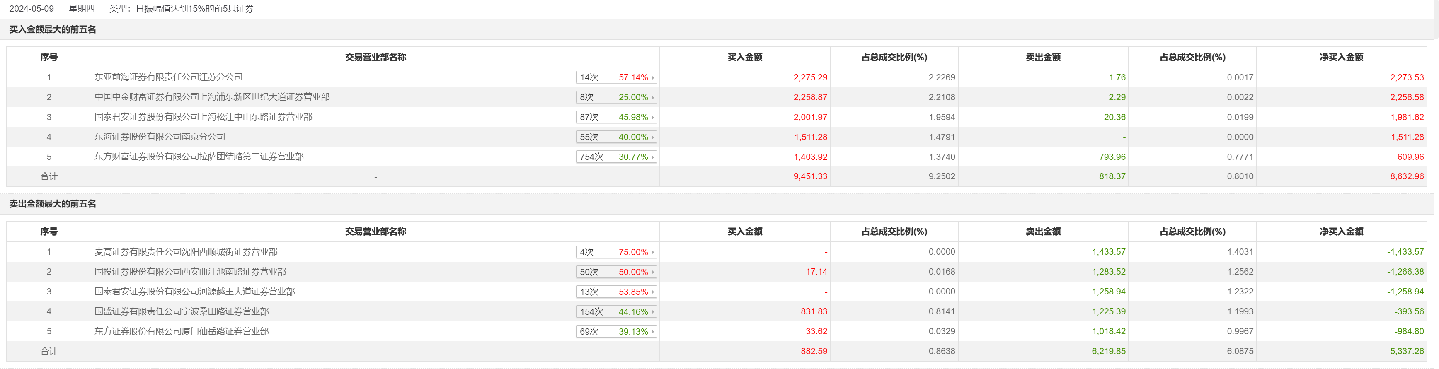The width and height of the screenshot is (1439, 369).
Task: Open 国盛证券宁波桑田路证券营业部 link
Action: 182,311
